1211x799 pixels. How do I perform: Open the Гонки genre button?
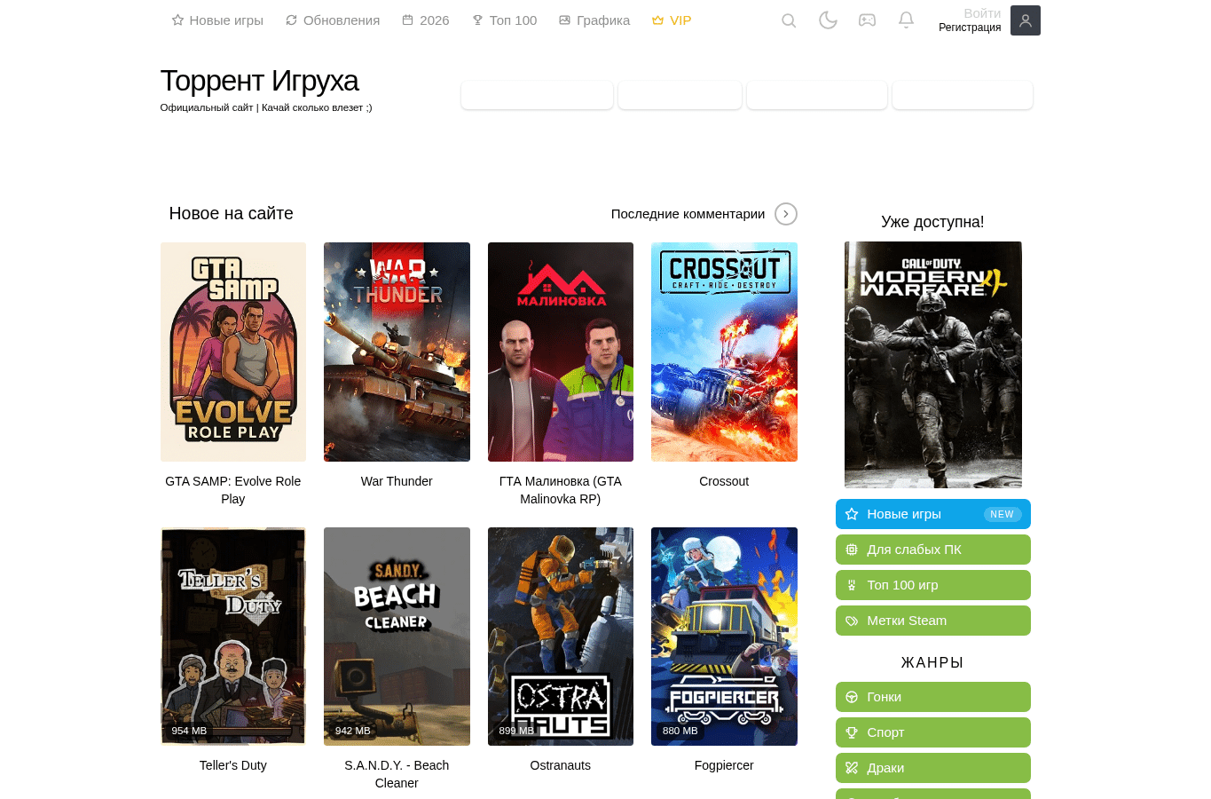point(933,697)
